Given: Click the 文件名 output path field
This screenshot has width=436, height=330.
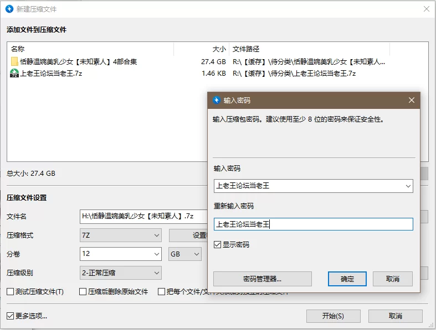Looking at the screenshot, I should pos(143,217).
